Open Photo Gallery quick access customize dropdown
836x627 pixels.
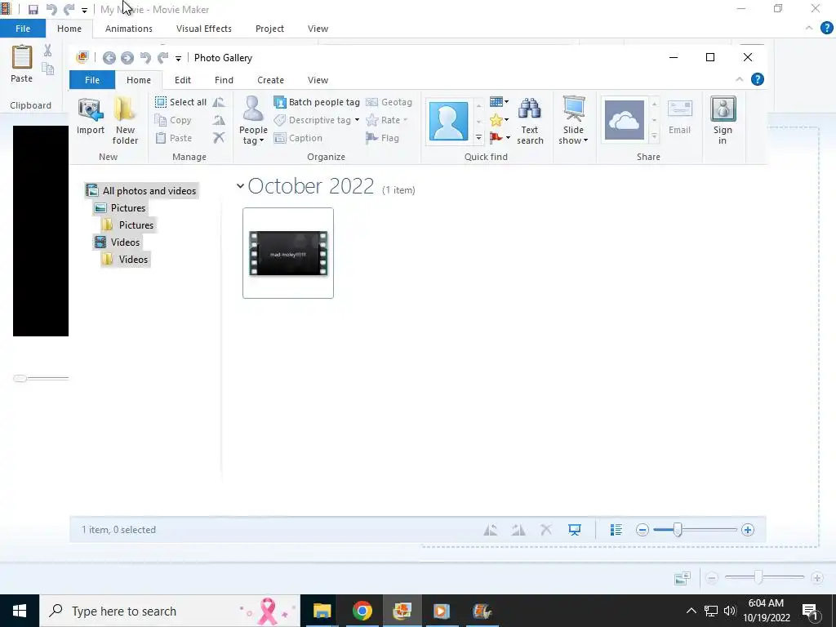178,58
